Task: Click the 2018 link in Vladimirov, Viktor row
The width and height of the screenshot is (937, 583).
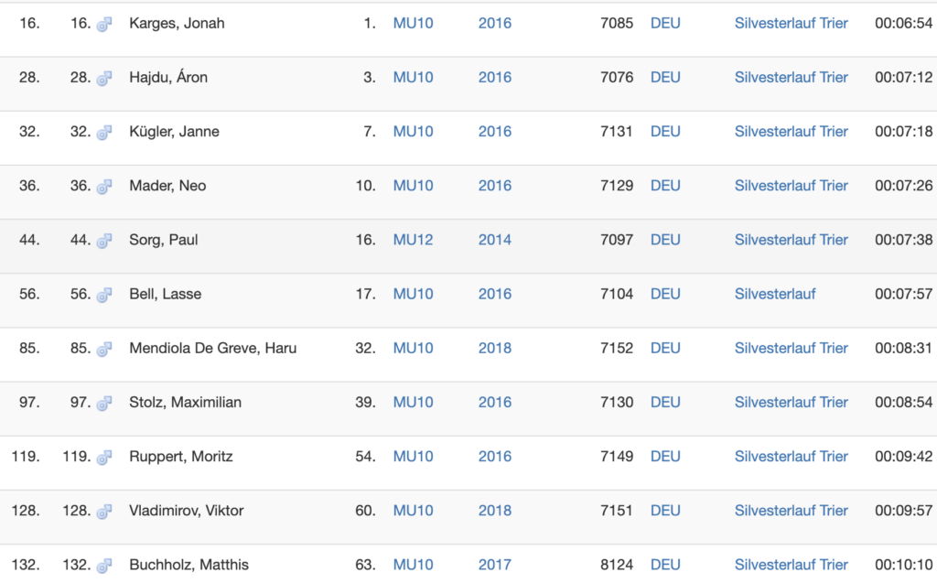Action: pos(495,510)
